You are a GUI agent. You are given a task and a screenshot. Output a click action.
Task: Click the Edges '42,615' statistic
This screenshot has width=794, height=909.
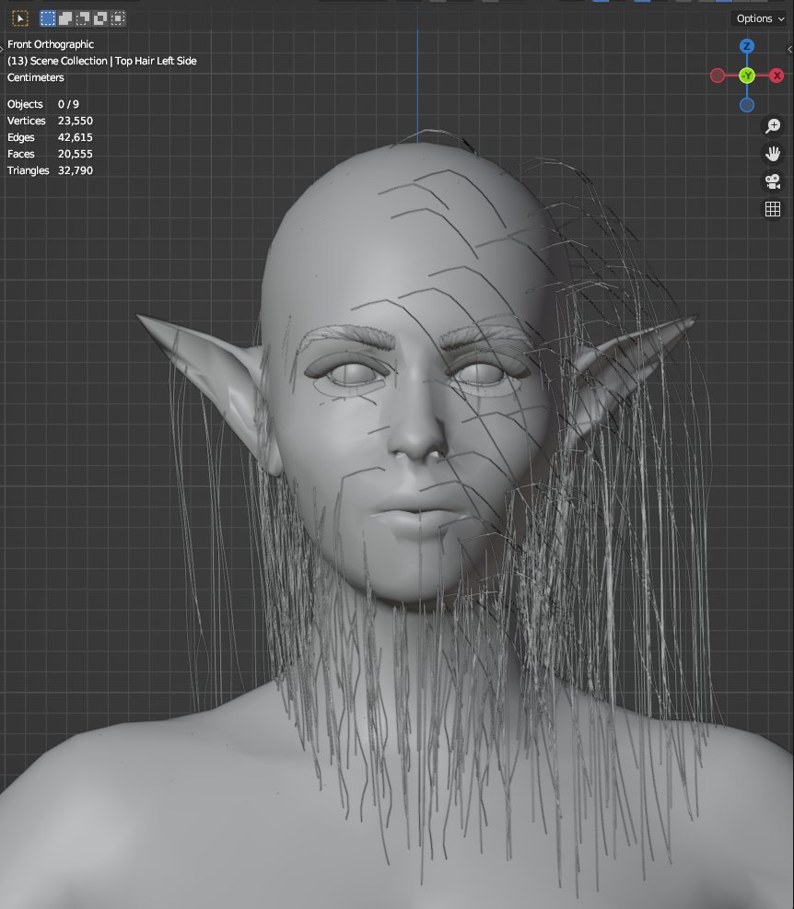coord(76,137)
